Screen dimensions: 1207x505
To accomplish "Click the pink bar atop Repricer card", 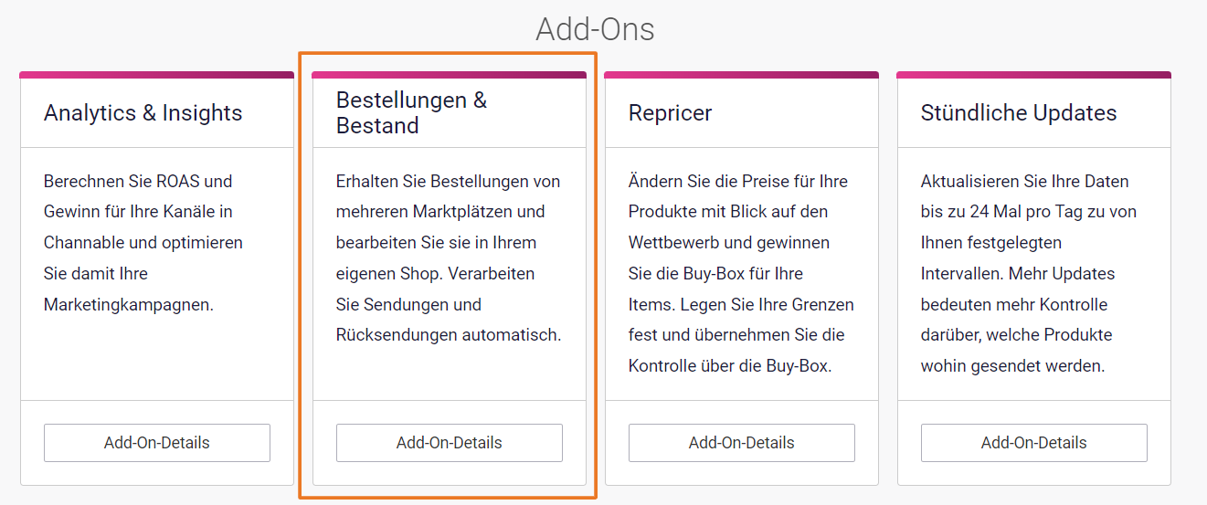I will [742, 75].
